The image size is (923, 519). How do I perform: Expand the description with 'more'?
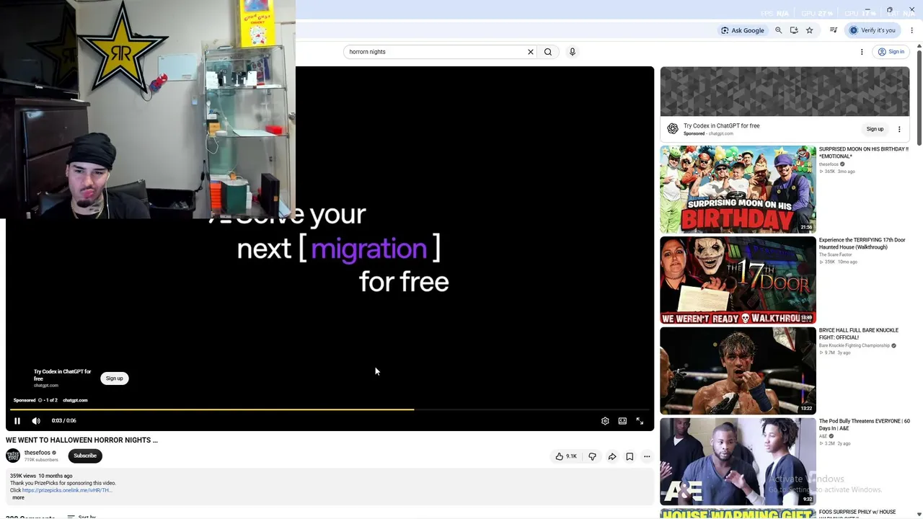click(18, 497)
